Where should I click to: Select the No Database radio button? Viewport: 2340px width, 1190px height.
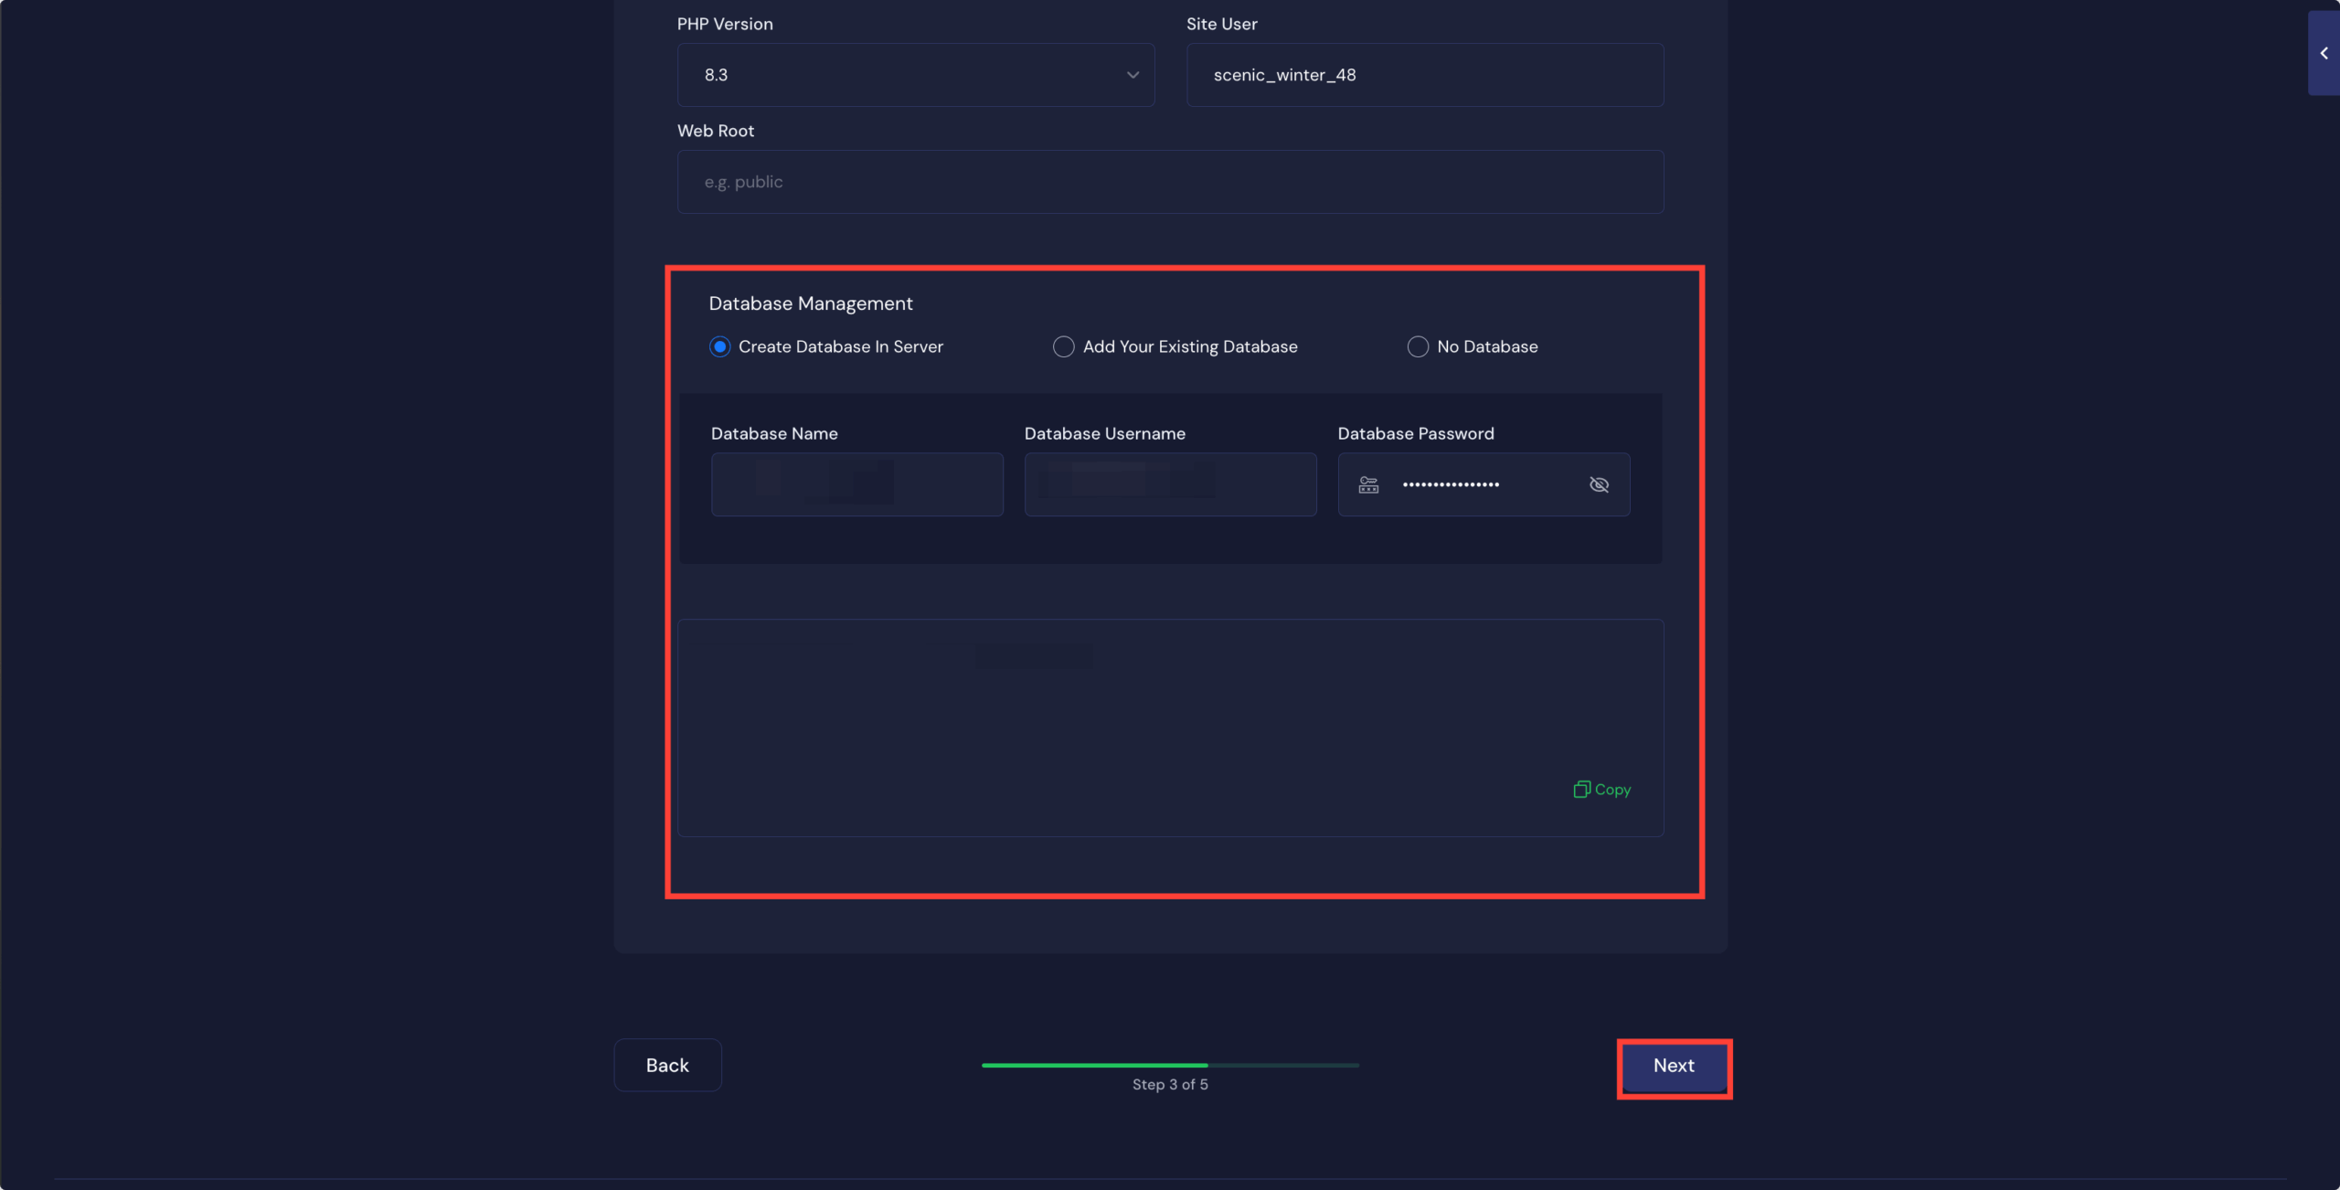point(1418,346)
